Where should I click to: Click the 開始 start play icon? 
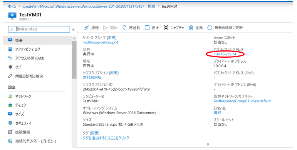coord(105,28)
